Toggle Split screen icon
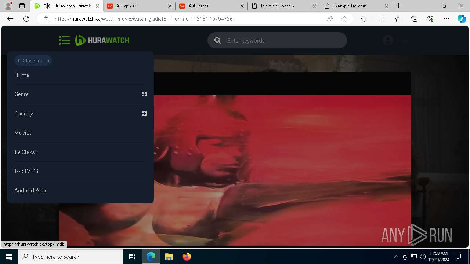The image size is (470, 264). pos(382,19)
